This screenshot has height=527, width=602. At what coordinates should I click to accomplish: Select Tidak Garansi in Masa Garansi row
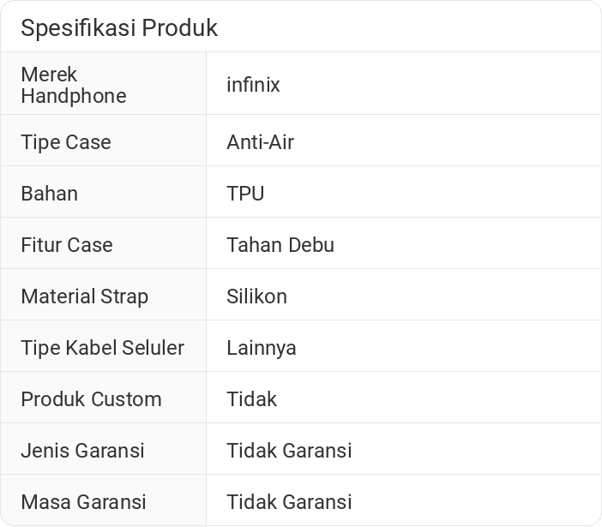[289, 502]
